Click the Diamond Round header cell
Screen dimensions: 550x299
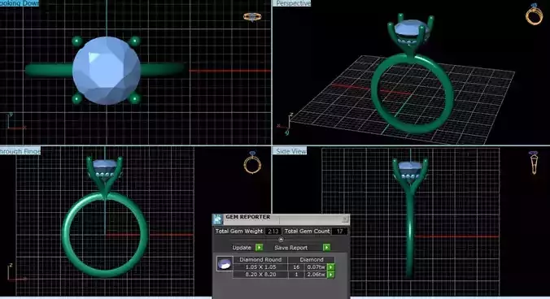pyautogui.click(x=260, y=259)
